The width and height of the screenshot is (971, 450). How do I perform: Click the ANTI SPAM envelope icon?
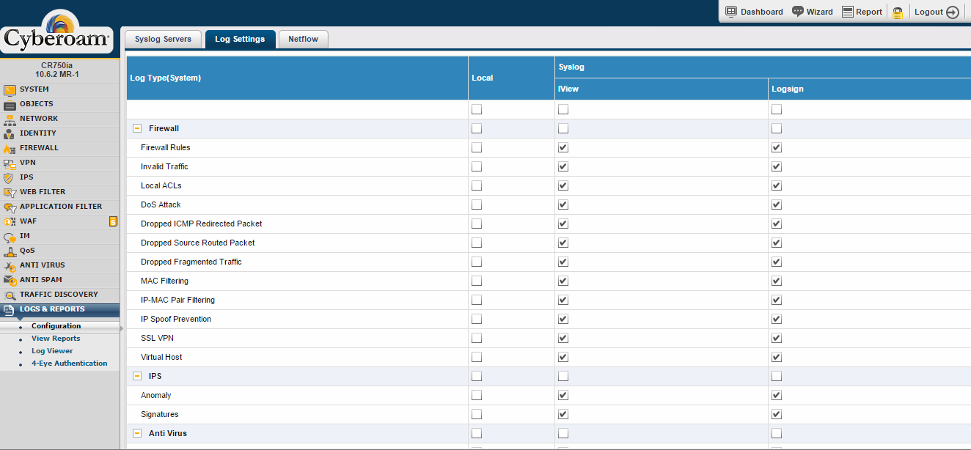[10, 281]
